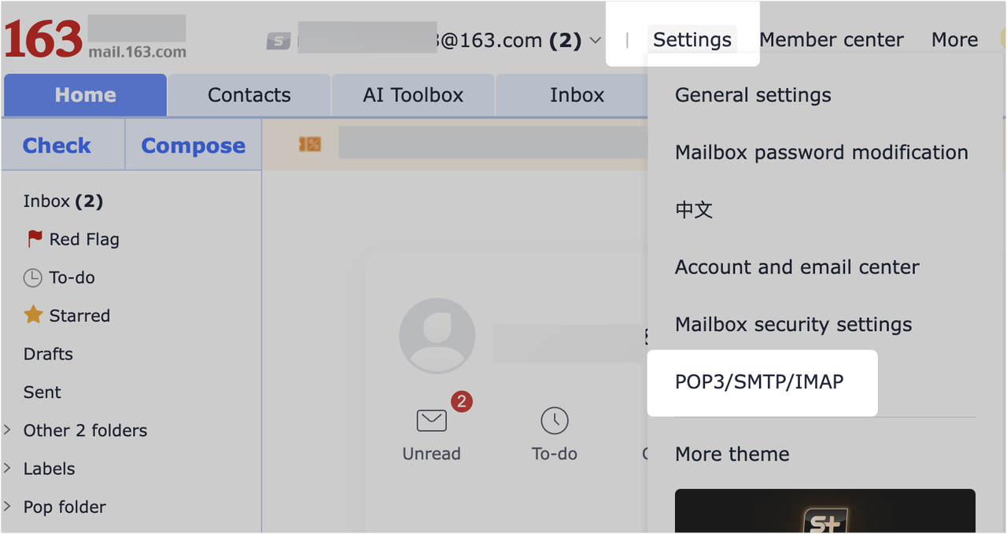Viewport: 1007px width, 534px height.
Task: Open the Pop folder entry
Action: [65, 507]
